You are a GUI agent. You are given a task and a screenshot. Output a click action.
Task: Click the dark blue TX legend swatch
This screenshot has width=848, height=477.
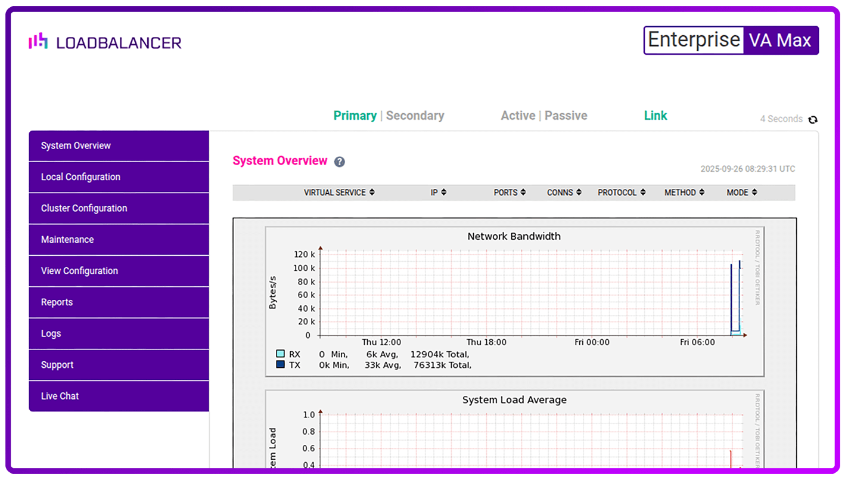tap(281, 364)
